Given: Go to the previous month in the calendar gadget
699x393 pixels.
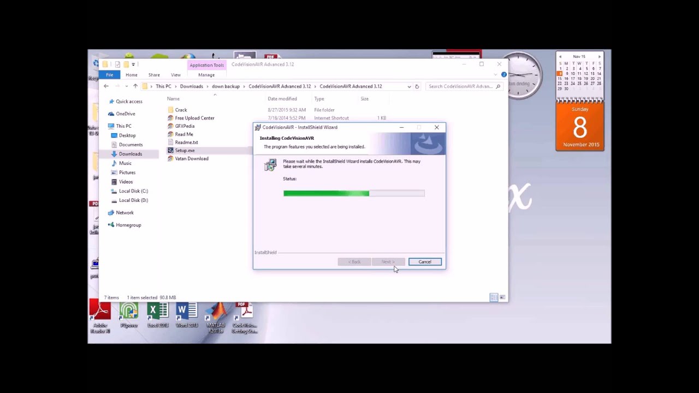Looking at the screenshot, I should [560, 57].
